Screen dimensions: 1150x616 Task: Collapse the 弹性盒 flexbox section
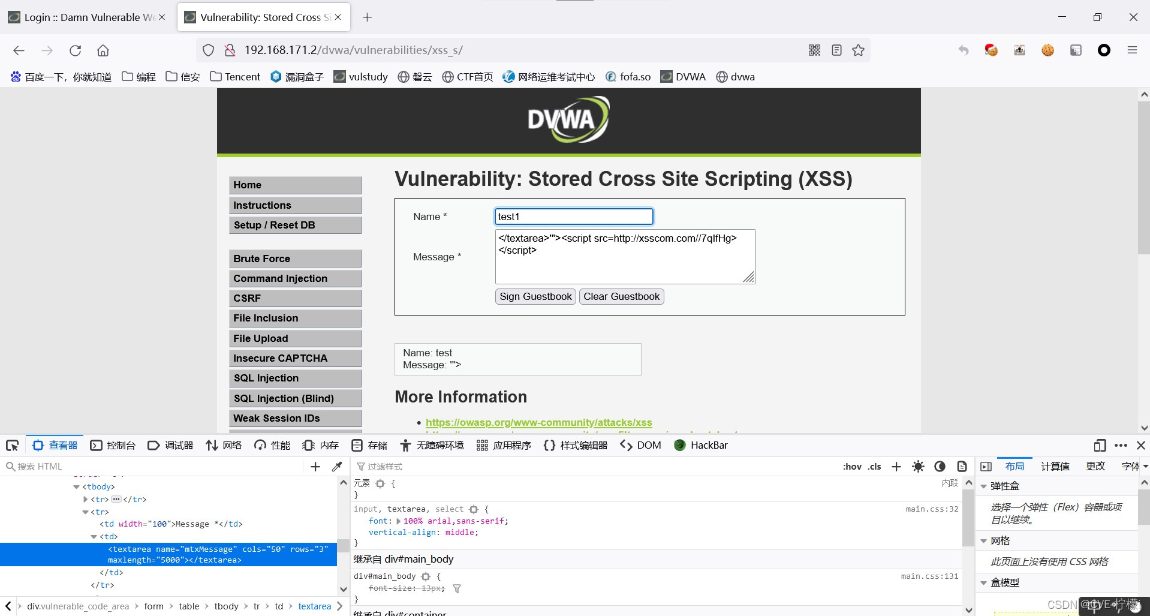[983, 486]
